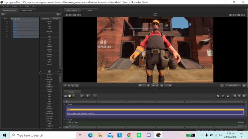Open Discord from the Windows taskbar
Viewport: 248px width, 139px height.
pyautogui.click(x=149, y=135)
